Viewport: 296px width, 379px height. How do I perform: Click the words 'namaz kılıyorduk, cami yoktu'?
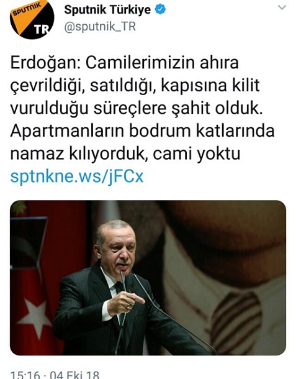(125, 153)
